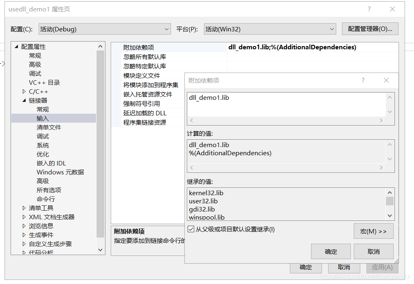Click the down scroll arrow of 继承的值 list
414x284 pixels.
click(x=390, y=216)
